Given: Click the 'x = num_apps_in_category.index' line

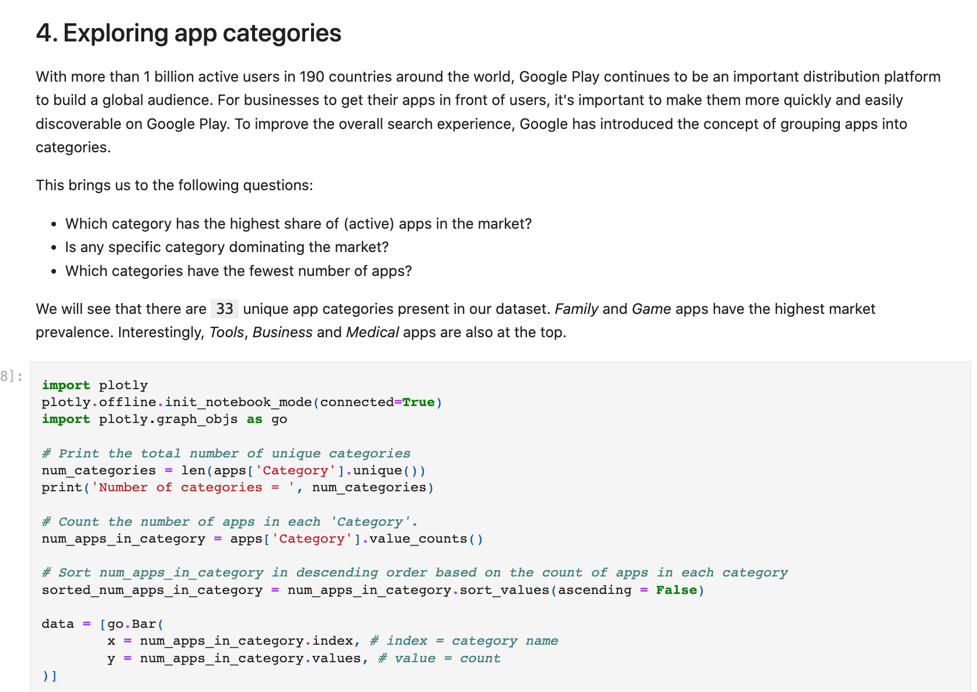Looking at the screenshot, I should point(333,641).
